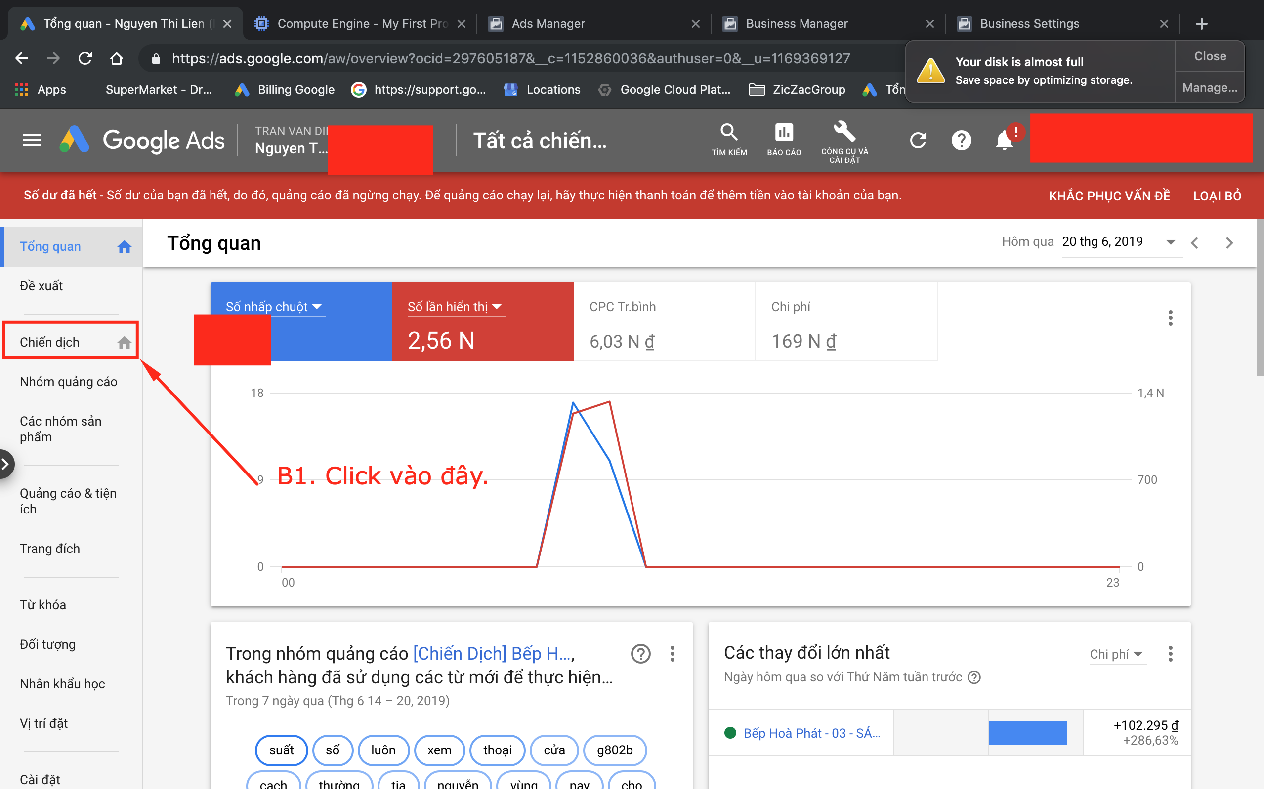Image resolution: width=1264 pixels, height=789 pixels.
Task: Open the hamburger main menu
Action: [x=31, y=140]
